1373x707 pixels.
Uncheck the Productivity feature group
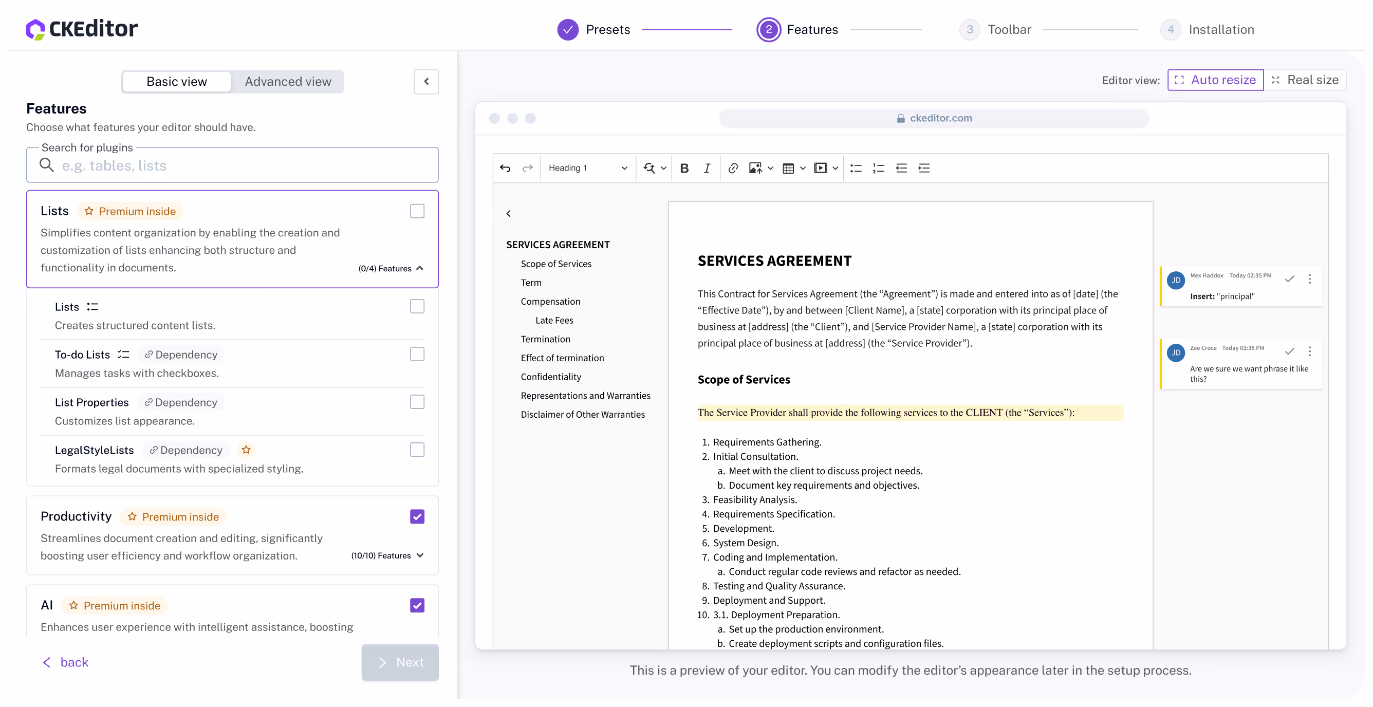click(417, 516)
